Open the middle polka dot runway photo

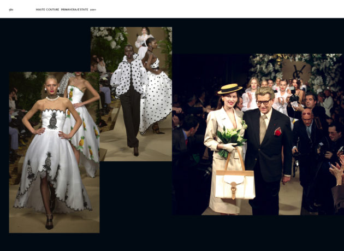point(131,94)
